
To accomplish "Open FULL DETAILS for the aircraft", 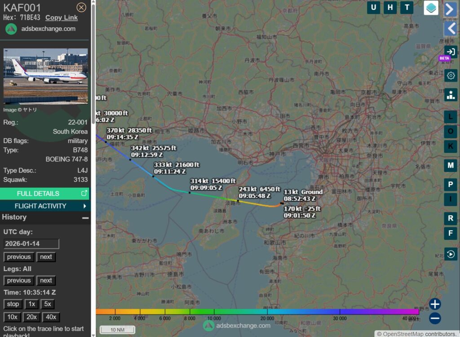I will pos(45,194).
